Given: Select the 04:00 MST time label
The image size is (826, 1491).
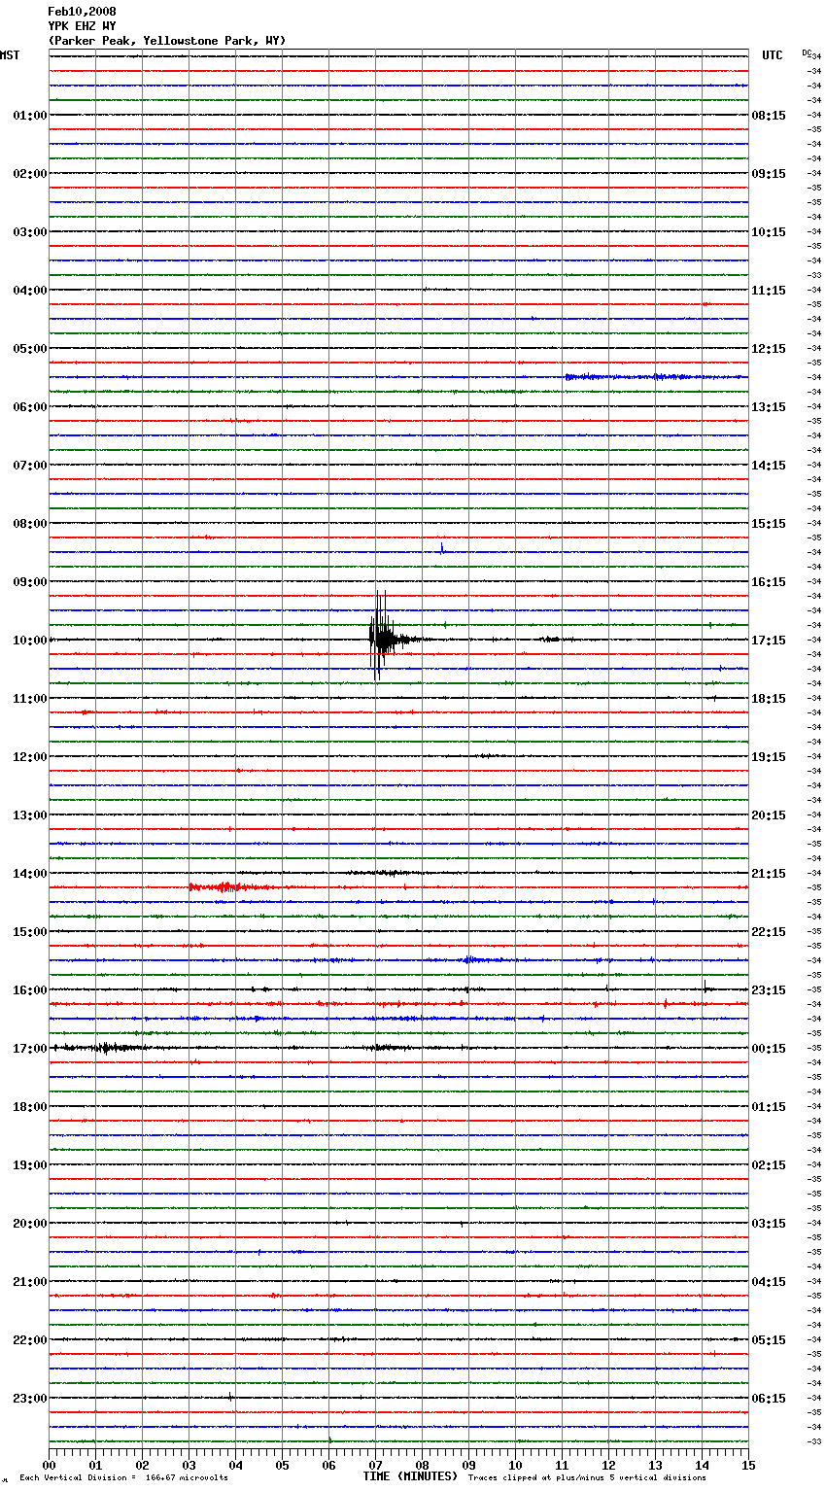Looking at the screenshot, I should click(x=30, y=290).
